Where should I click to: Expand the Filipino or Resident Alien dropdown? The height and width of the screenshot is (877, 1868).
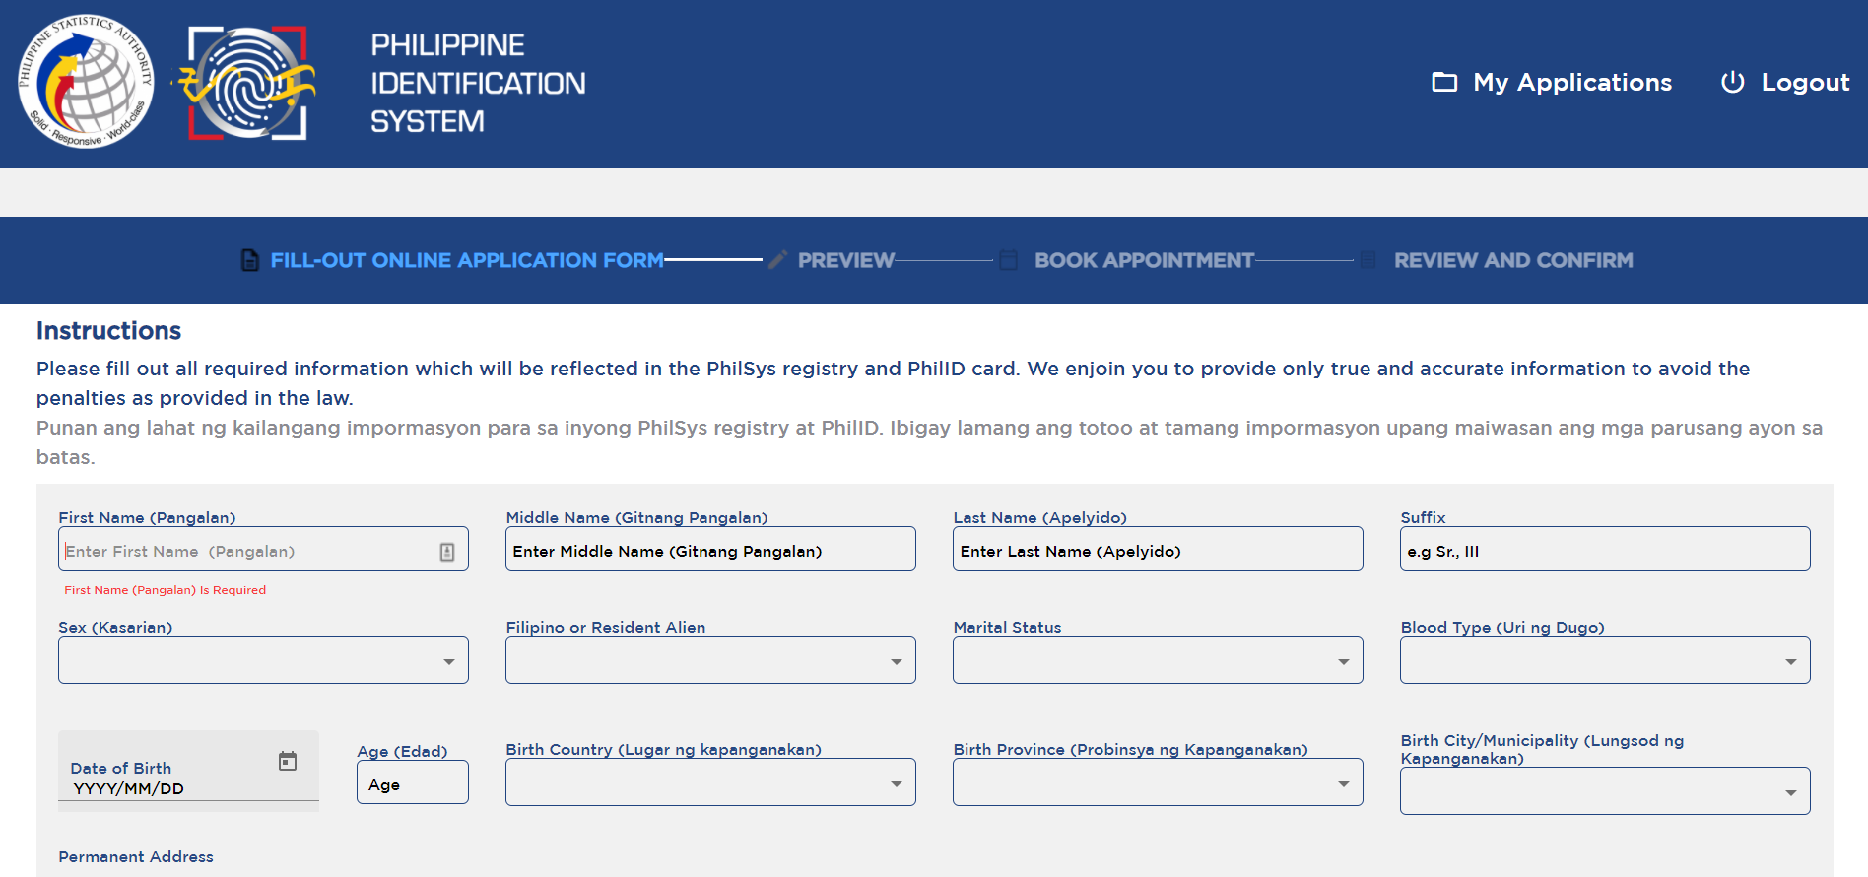710,660
